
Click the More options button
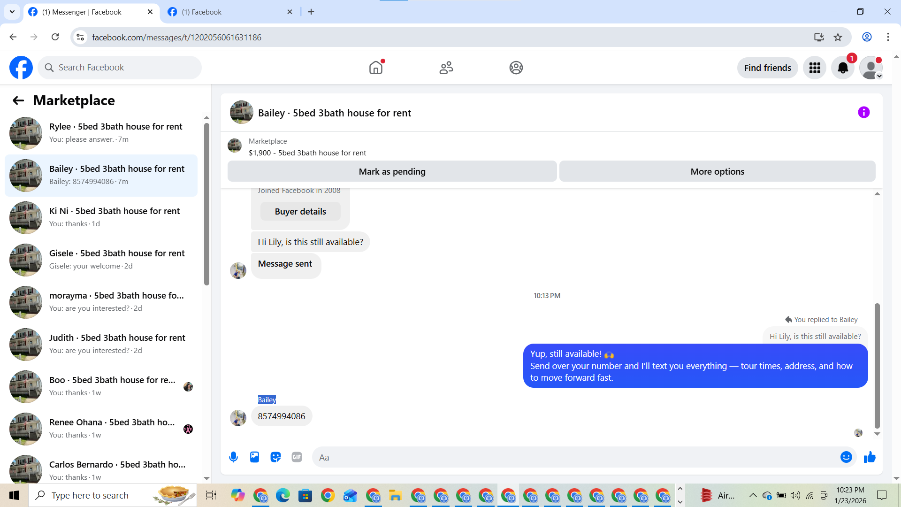(x=717, y=171)
